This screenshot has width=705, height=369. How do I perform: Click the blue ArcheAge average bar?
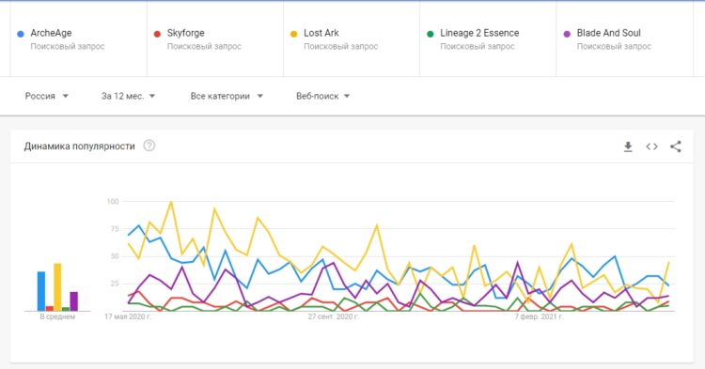pyautogui.click(x=41, y=291)
